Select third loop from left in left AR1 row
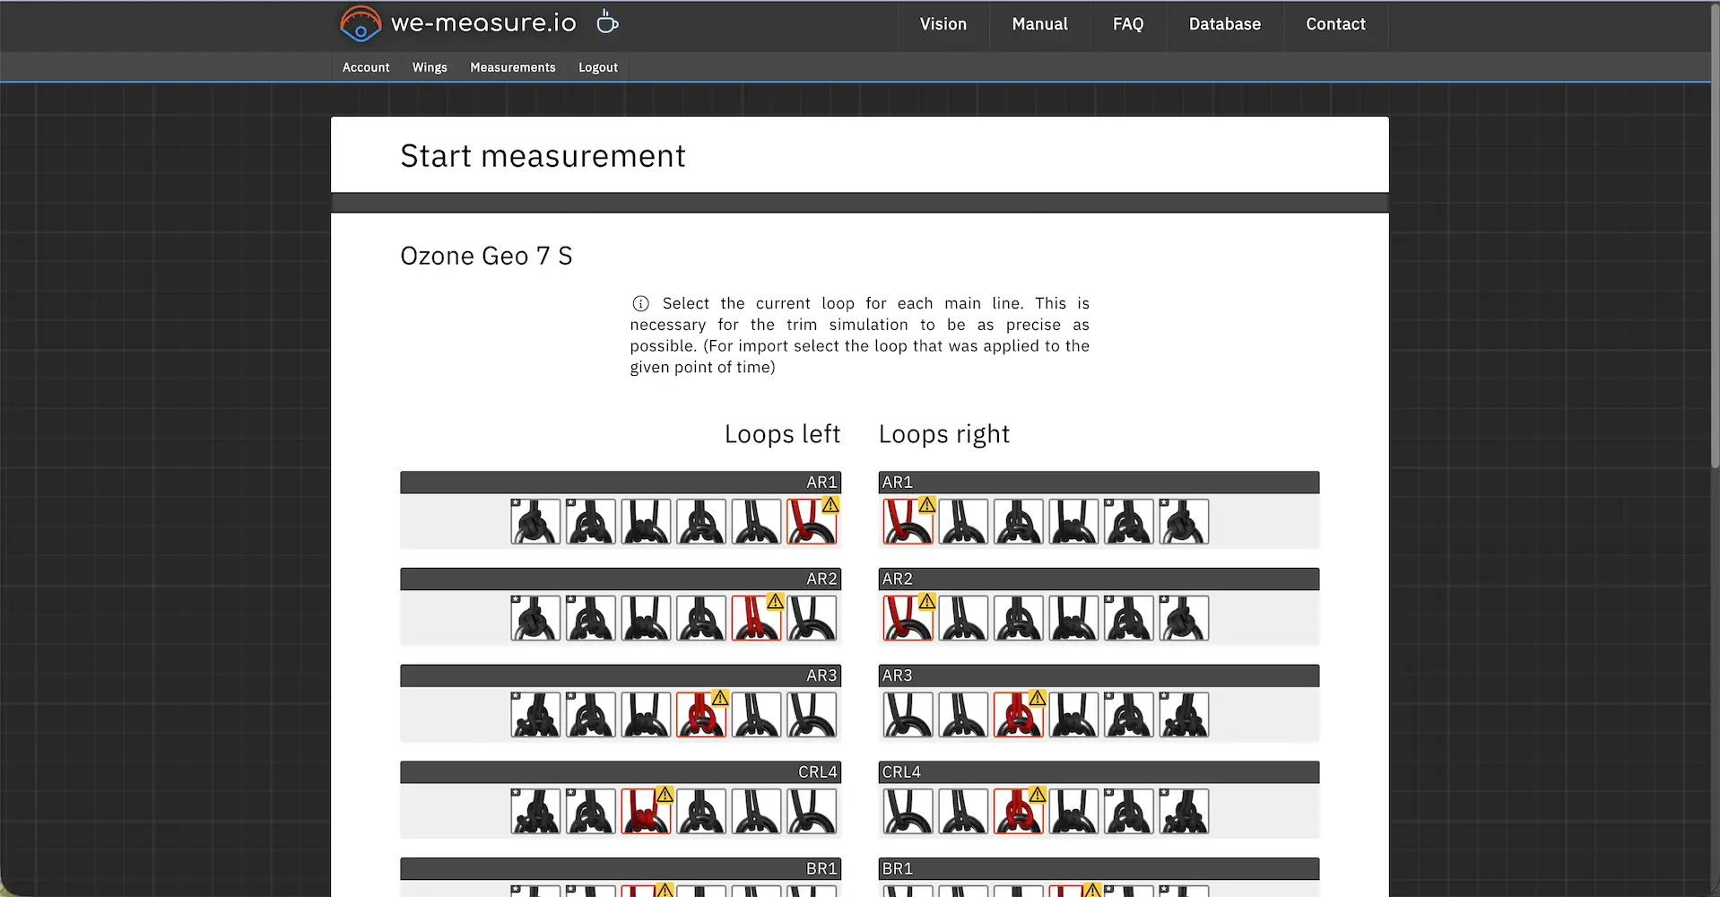The height and width of the screenshot is (897, 1720). [646, 522]
